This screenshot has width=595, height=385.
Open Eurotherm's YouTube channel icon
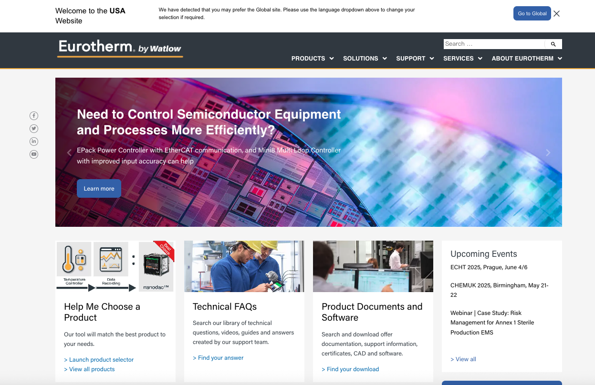[x=34, y=154]
